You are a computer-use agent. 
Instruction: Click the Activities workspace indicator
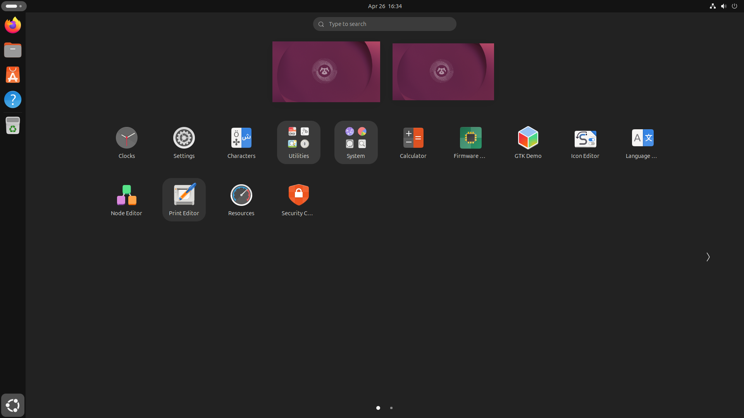pyautogui.click(x=14, y=6)
